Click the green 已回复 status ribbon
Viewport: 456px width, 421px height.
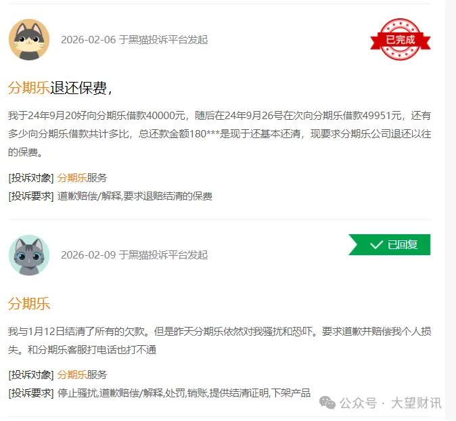(390, 245)
